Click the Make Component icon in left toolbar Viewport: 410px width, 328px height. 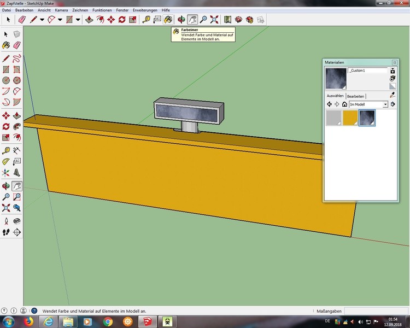pos(17,34)
